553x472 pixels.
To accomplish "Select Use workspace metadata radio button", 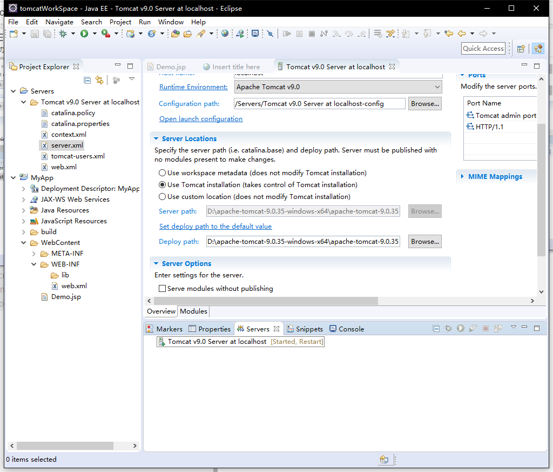I will (x=162, y=173).
